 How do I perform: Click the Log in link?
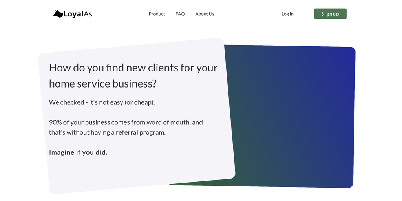click(x=287, y=14)
